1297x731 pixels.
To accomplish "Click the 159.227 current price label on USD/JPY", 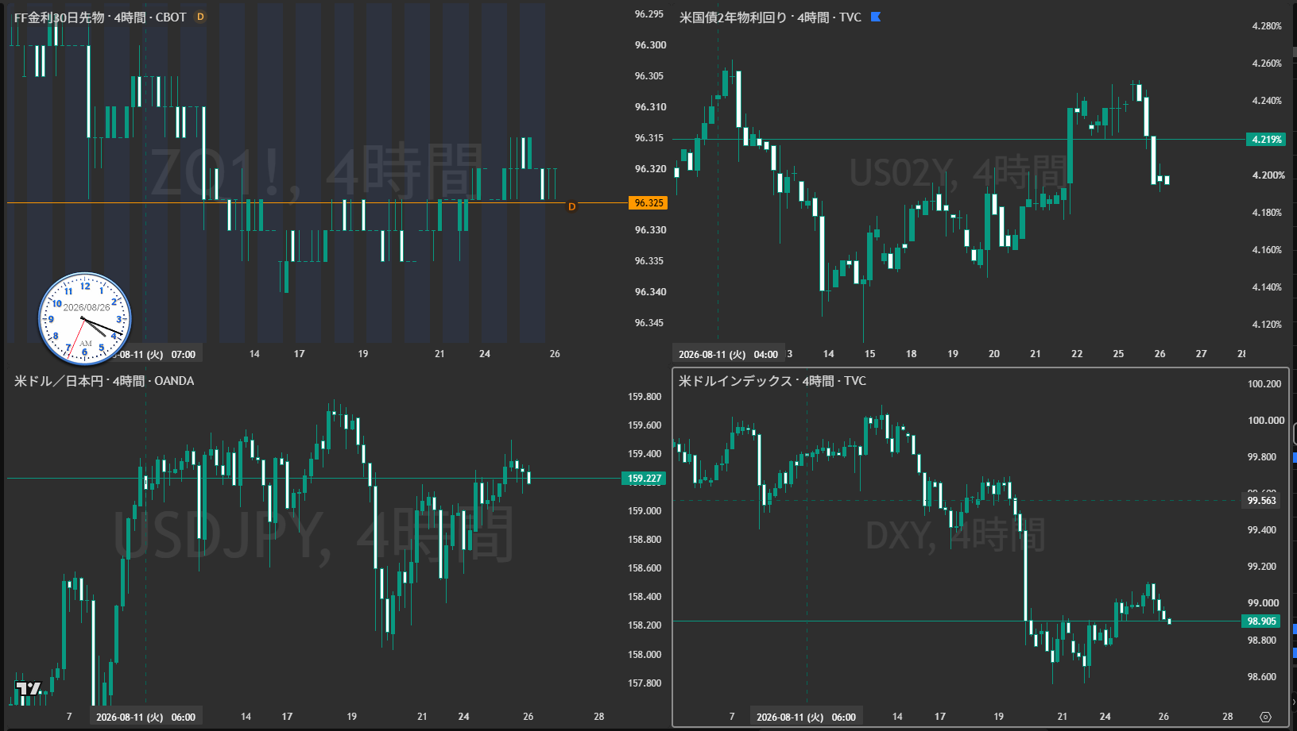I will [644, 479].
